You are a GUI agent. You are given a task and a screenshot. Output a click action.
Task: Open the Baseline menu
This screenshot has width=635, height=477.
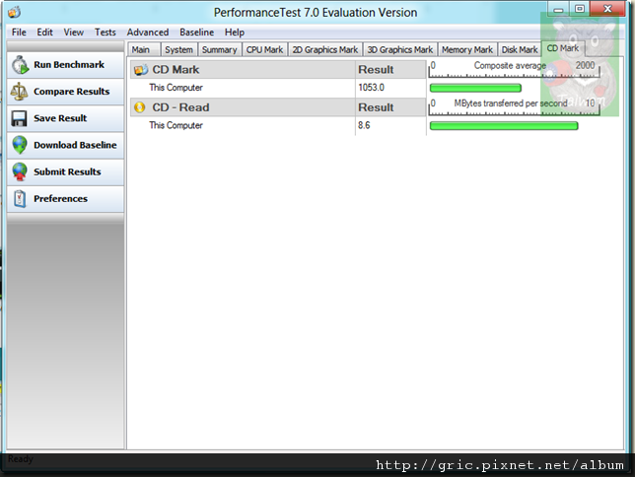(x=196, y=32)
